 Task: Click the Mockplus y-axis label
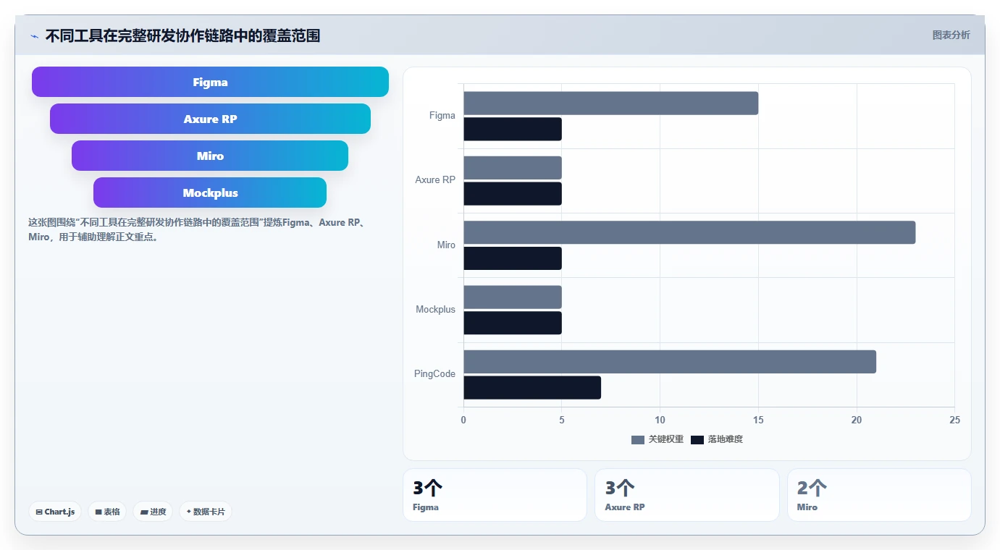tap(435, 309)
